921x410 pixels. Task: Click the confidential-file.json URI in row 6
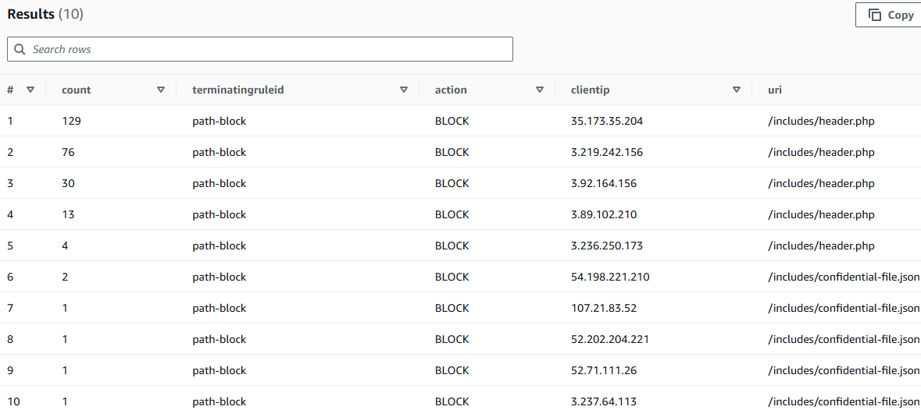[x=844, y=277]
